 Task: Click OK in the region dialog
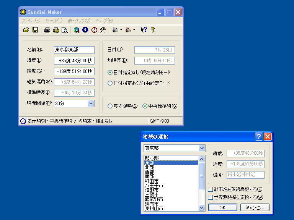pyautogui.click(x=222, y=207)
